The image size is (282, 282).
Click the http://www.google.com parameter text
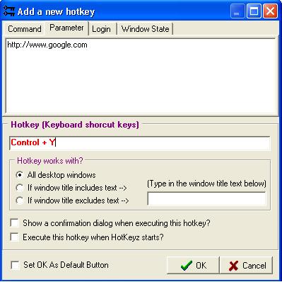coord(47,45)
